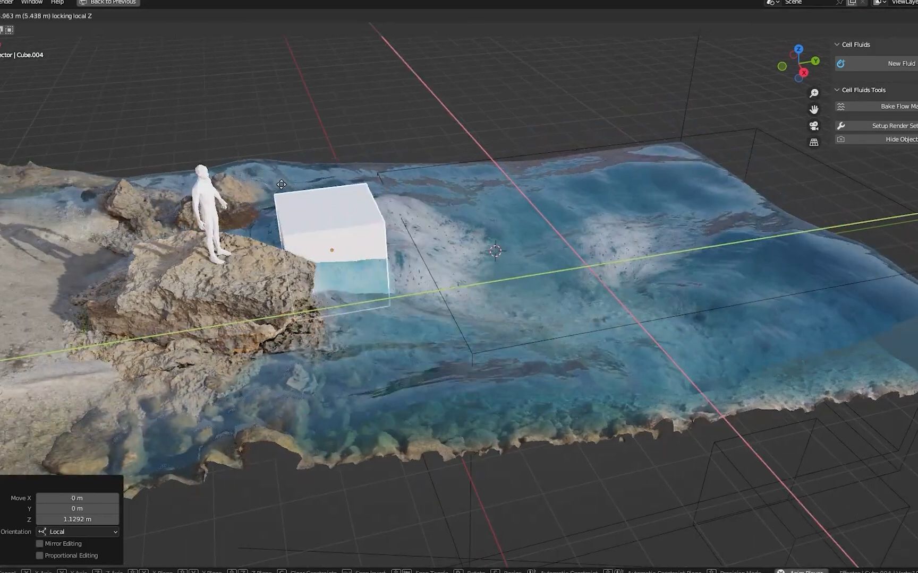Image resolution: width=918 pixels, height=573 pixels.
Task: Open the Orientation dropdown set to Local
Action: tap(77, 531)
